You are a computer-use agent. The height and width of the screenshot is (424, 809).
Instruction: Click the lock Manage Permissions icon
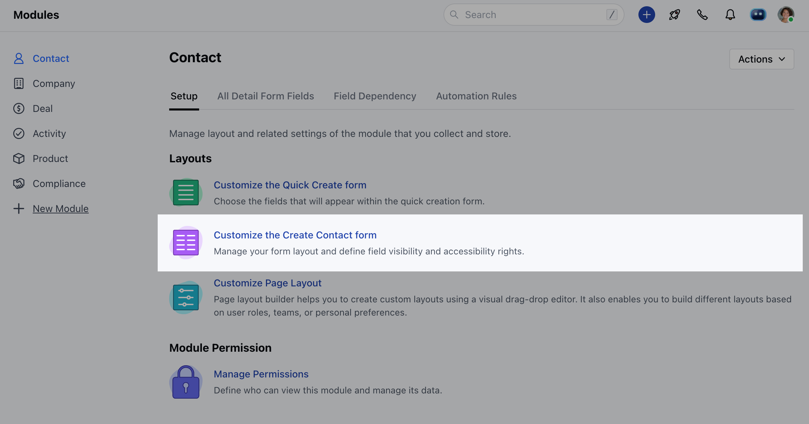(x=186, y=382)
